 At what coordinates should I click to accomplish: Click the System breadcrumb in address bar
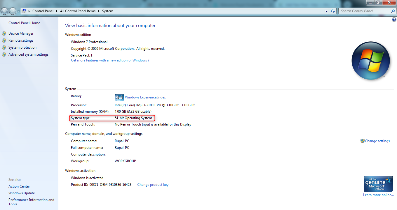tap(107, 11)
